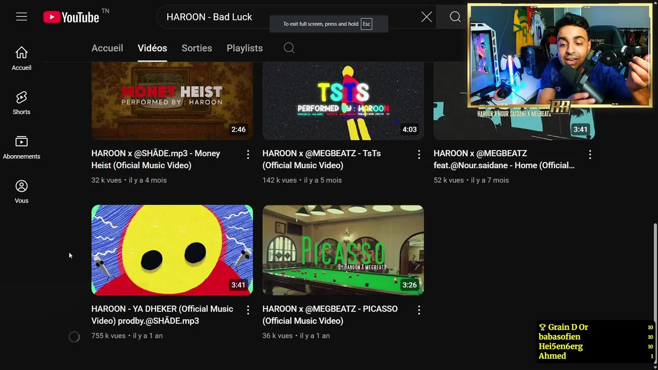
Task: Click the 4:03 duration badge
Action: pos(410,129)
